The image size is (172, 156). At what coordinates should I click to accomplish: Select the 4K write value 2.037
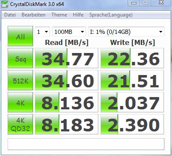(132, 102)
